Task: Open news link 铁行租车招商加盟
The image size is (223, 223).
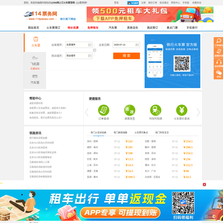Action: coord(38,138)
